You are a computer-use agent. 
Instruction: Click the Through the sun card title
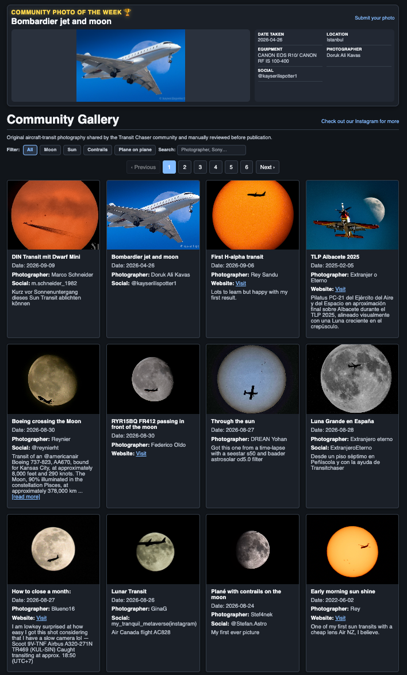point(233,421)
